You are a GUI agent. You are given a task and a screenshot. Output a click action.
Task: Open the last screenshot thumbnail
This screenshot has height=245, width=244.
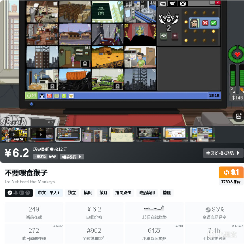coord(202,135)
